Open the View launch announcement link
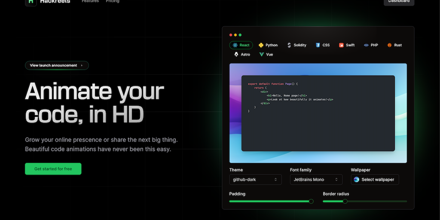This screenshot has width=440, height=220. 57,65
